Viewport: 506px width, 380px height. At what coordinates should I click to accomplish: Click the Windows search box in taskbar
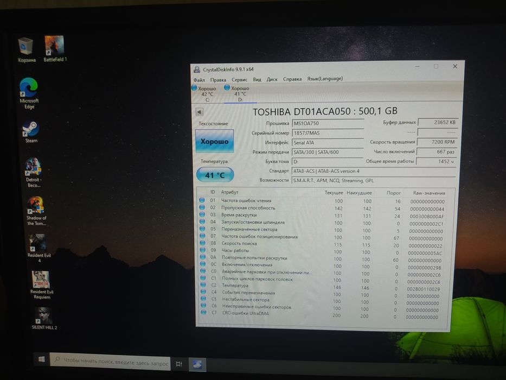(110, 362)
